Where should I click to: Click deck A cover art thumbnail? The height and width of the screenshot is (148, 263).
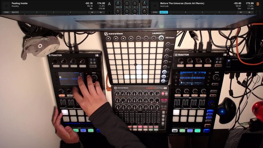click(x=6, y=6)
